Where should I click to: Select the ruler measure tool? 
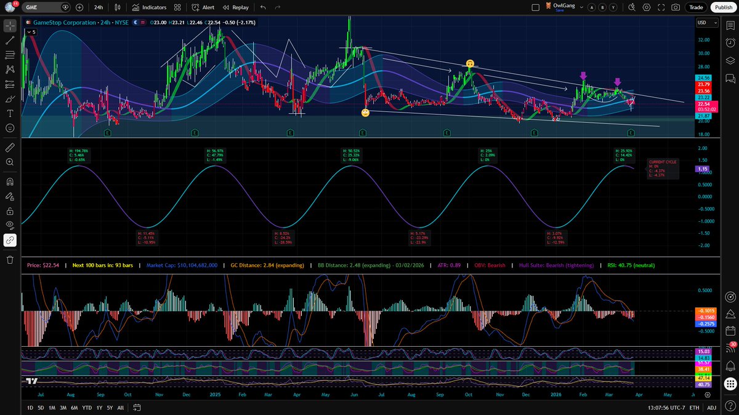pyautogui.click(x=10, y=148)
